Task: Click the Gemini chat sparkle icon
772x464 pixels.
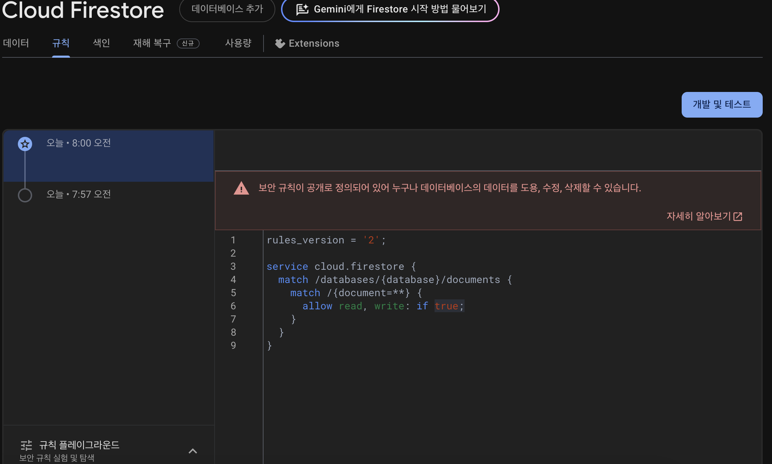Action: pyautogui.click(x=302, y=9)
